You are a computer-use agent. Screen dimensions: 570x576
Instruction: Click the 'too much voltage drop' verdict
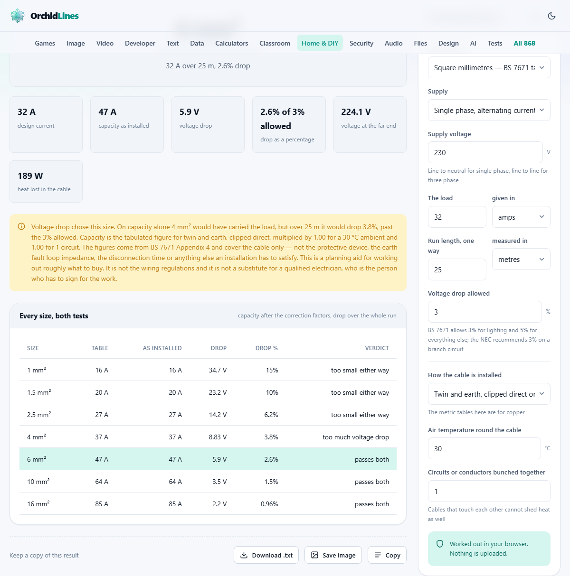pos(356,437)
